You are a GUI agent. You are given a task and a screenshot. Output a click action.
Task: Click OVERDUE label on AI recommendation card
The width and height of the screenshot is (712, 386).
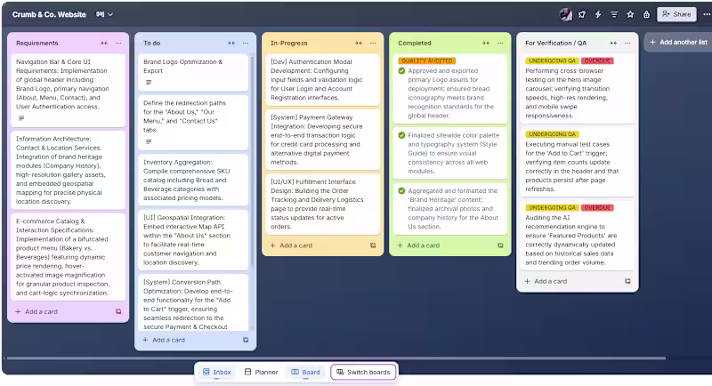click(597, 208)
